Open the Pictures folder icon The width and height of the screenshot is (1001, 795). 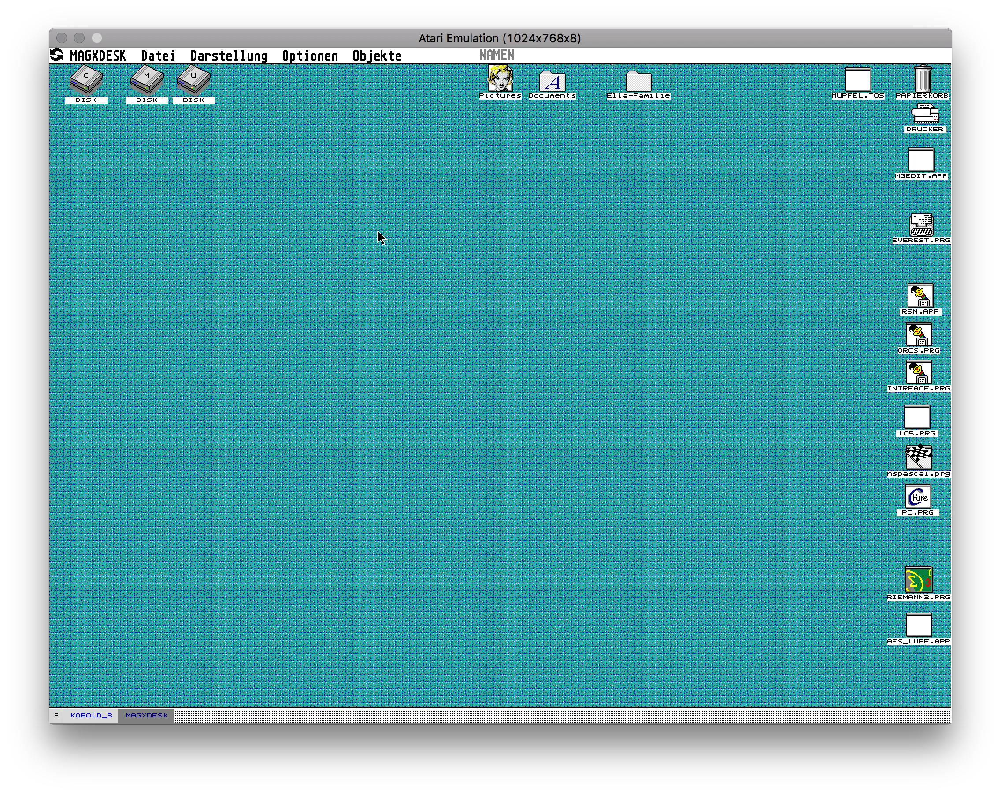tap(500, 79)
